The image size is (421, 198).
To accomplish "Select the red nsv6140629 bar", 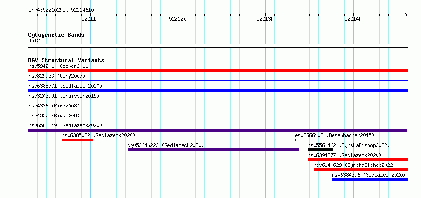I will coord(360,170).
